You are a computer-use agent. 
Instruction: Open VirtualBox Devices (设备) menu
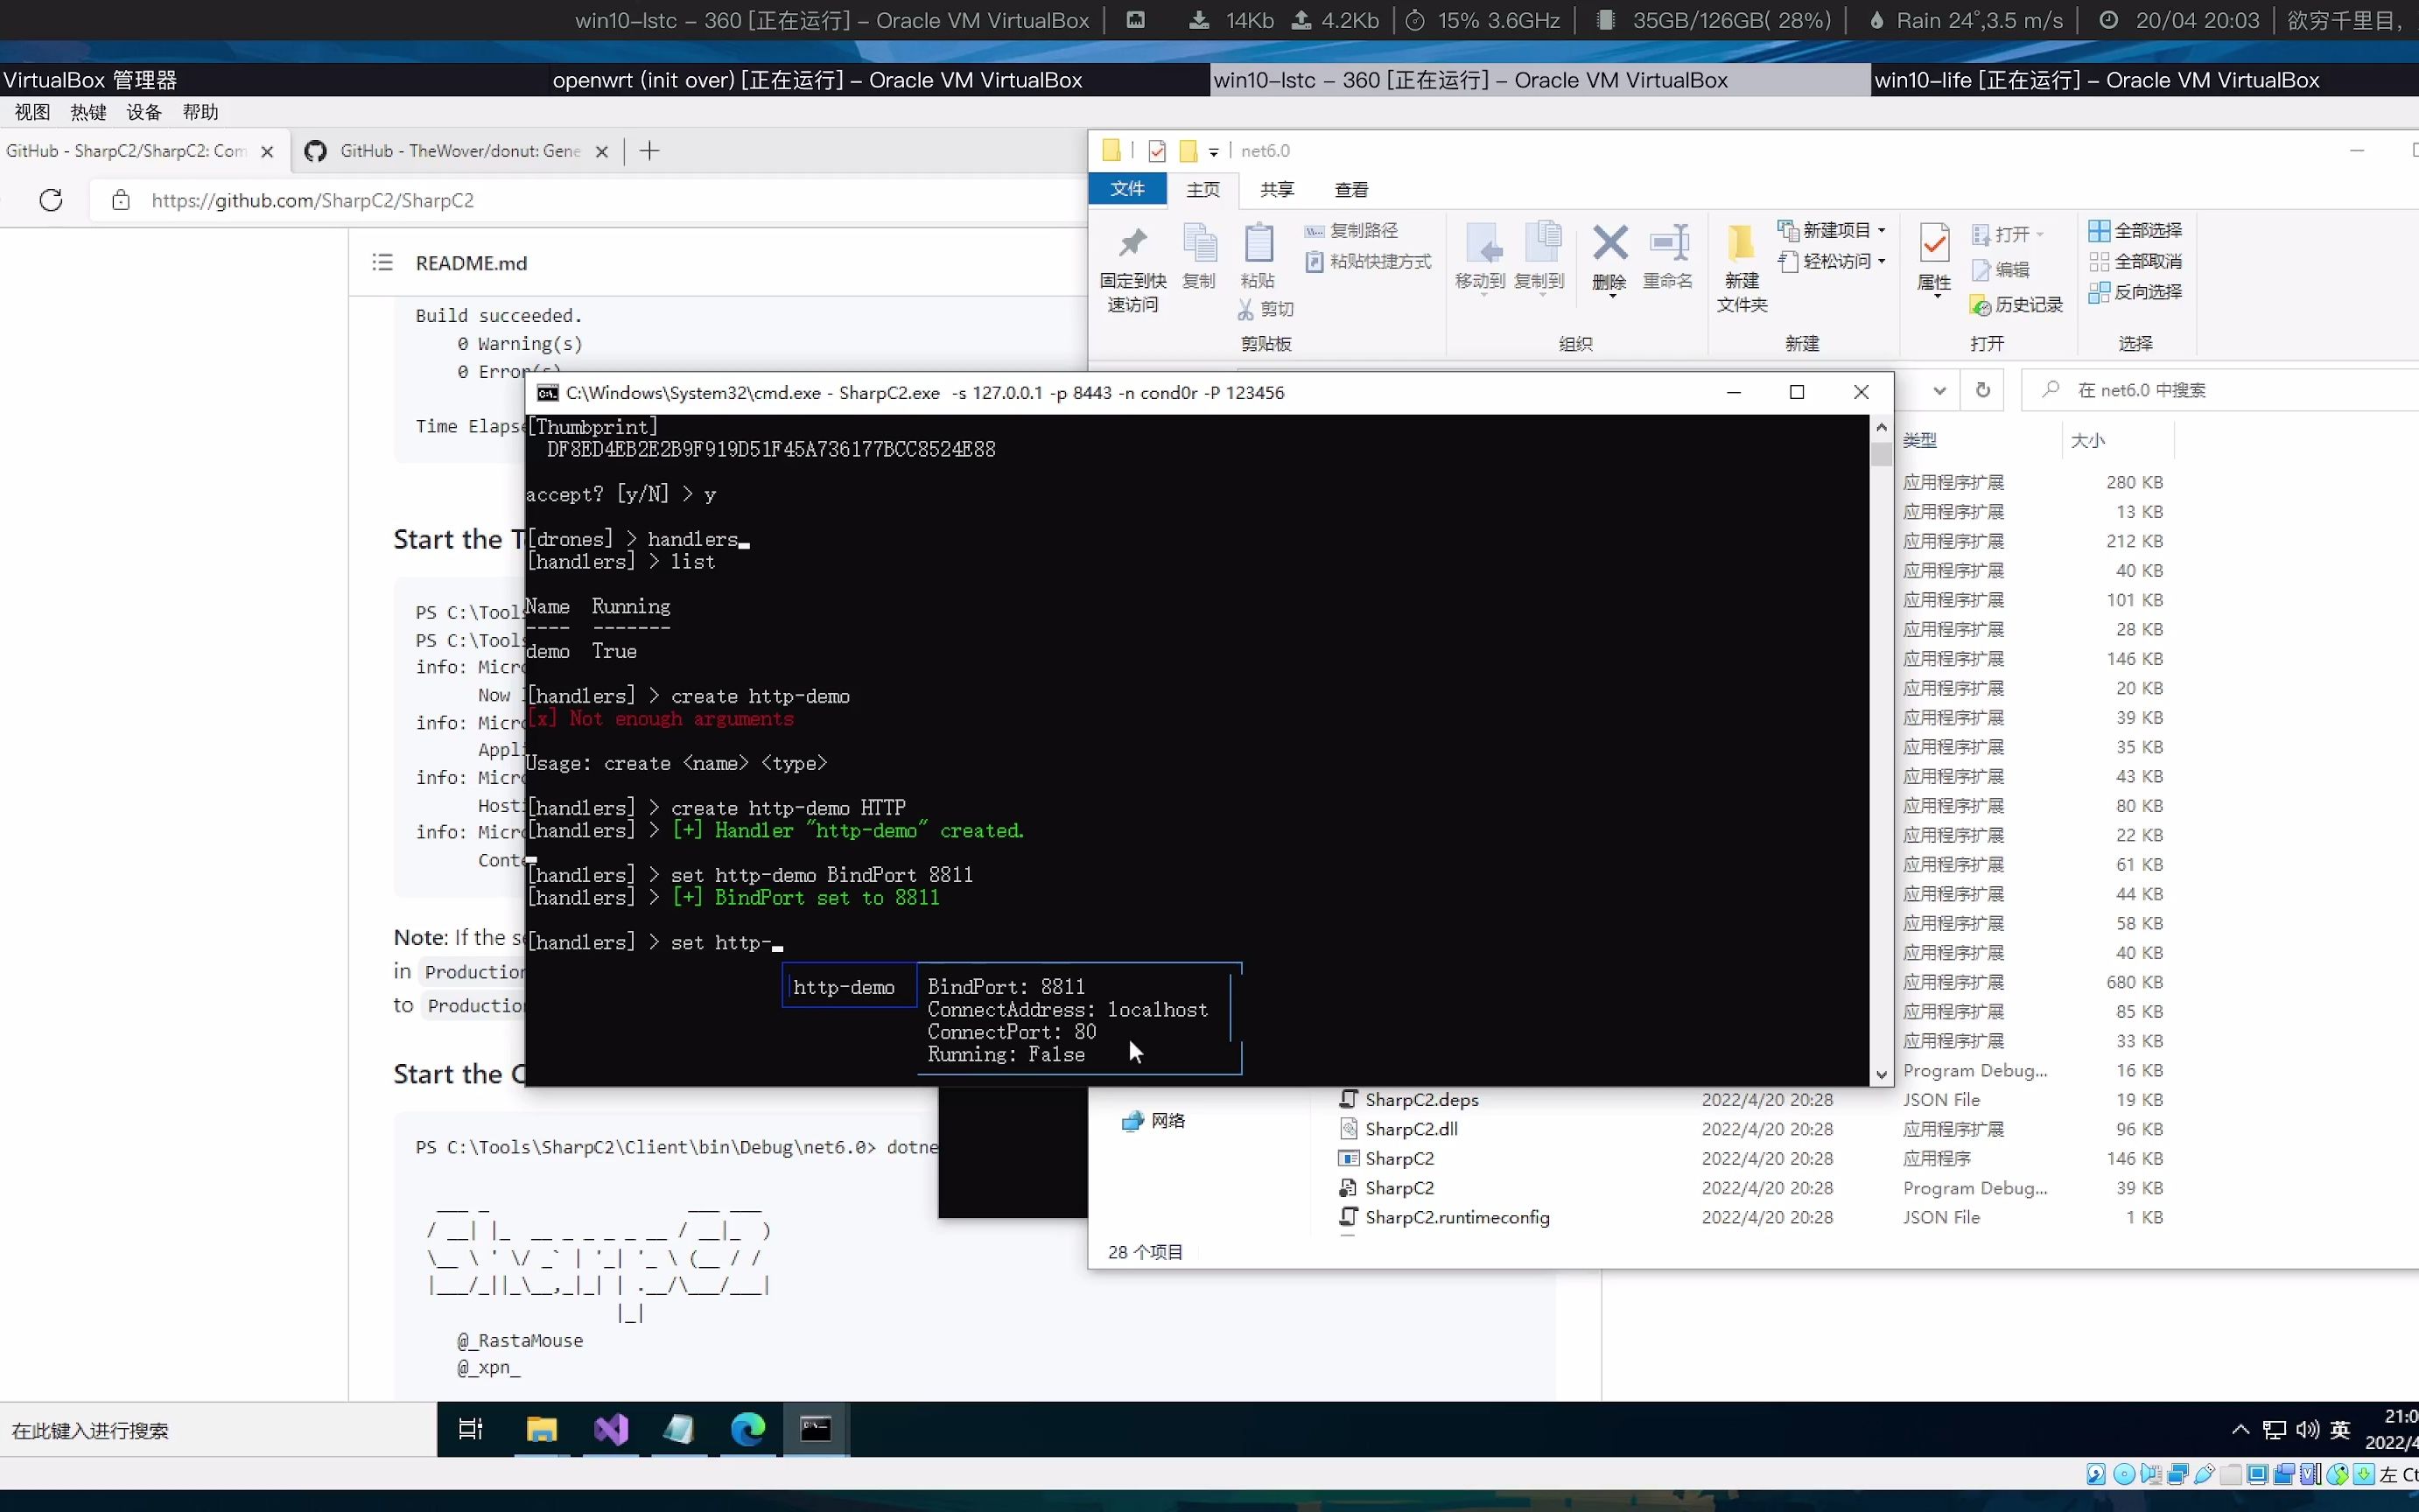(x=144, y=112)
